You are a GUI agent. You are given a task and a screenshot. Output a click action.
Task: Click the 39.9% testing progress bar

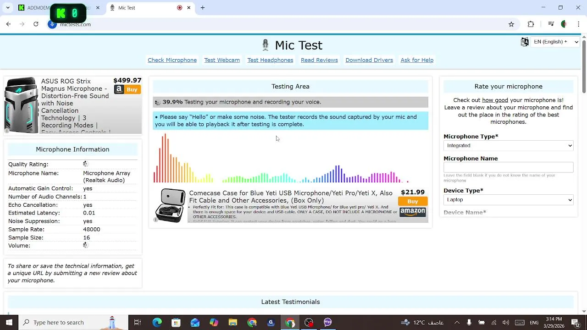click(291, 102)
